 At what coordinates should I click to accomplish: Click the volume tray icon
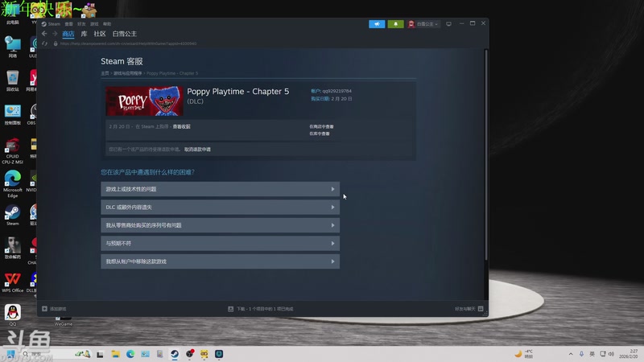pyautogui.click(x=611, y=354)
